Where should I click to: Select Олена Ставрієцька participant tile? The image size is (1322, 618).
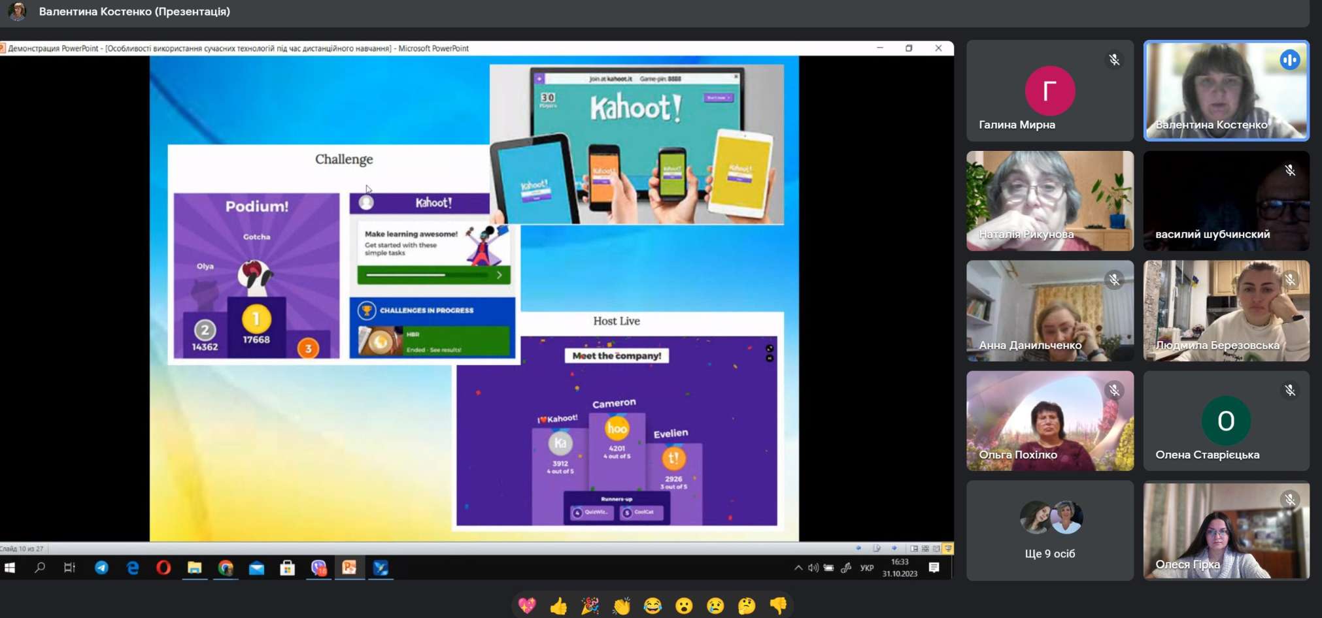(1226, 421)
